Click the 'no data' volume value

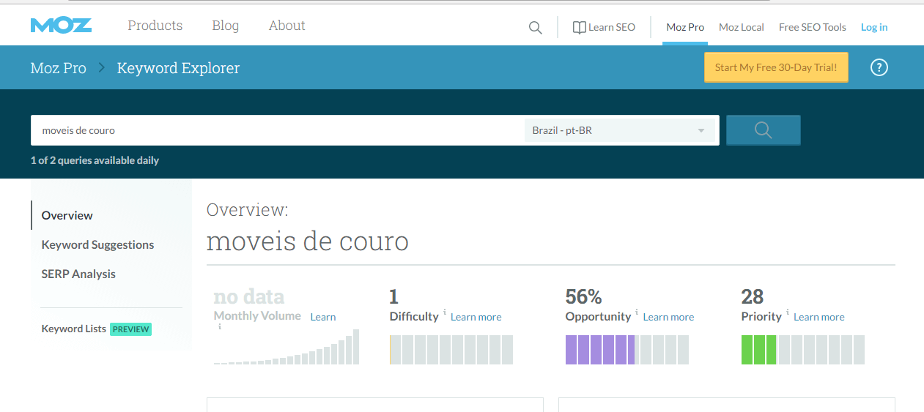coord(249,296)
